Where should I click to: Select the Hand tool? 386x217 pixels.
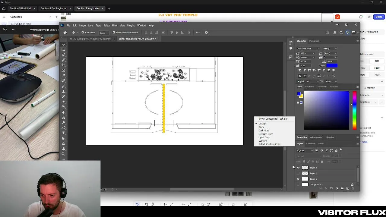click(x=63, y=149)
